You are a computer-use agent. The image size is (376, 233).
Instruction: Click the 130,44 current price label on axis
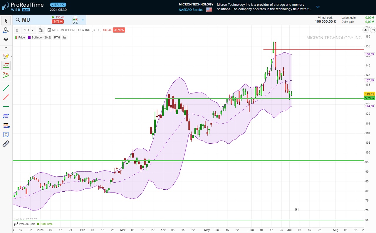pyautogui.click(x=369, y=94)
